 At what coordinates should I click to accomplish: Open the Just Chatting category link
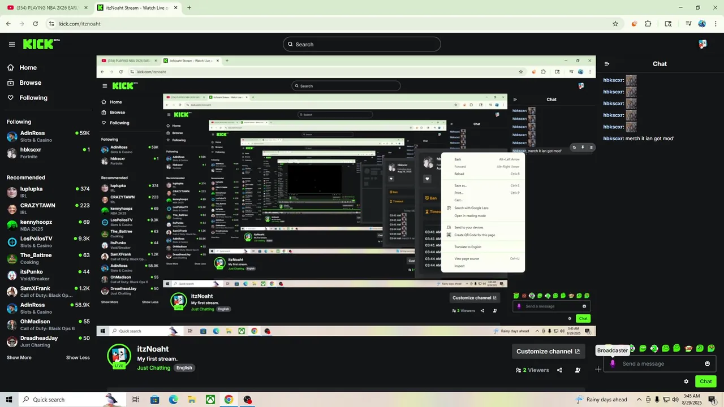tap(153, 368)
